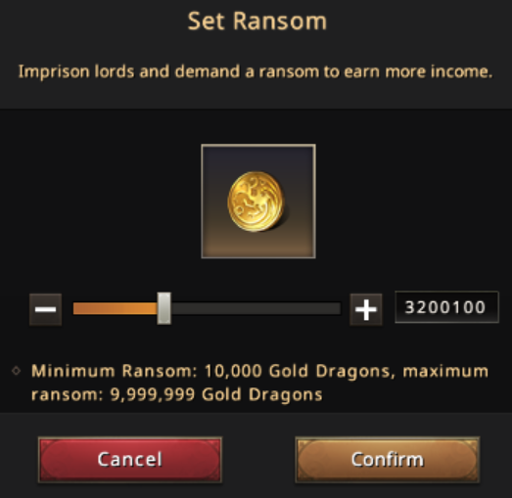512x498 pixels.
Task: Decrease the ransom with the minus button
Action: point(45,309)
